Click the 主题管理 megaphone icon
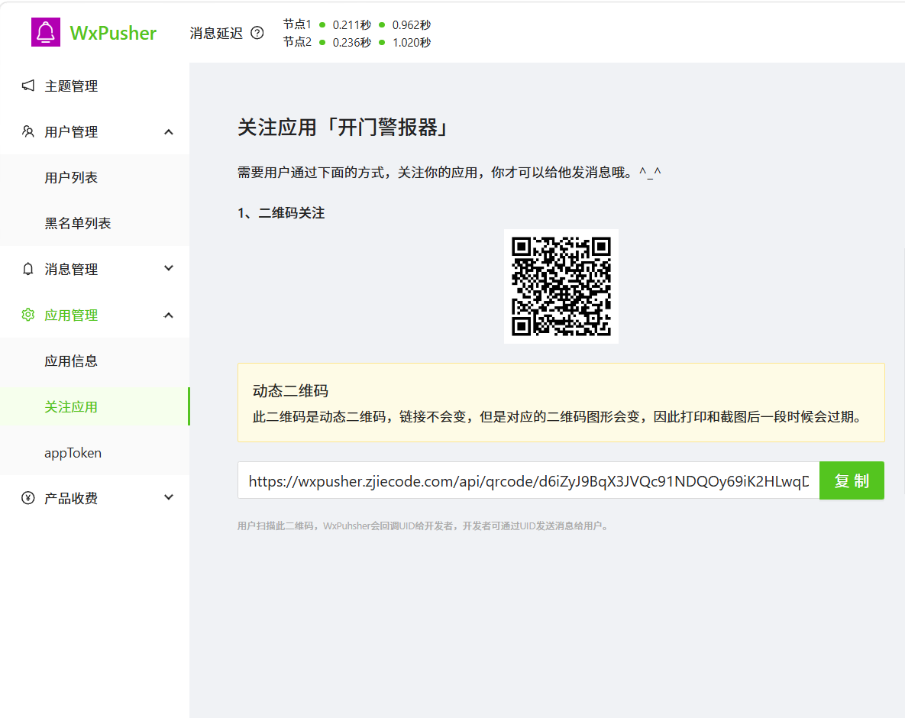The height and width of the screenshot is (718, 905). (27, 86)
